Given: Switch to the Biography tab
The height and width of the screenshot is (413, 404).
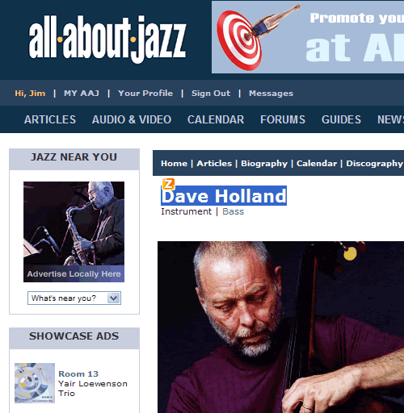Looking at the screenshot, I should tap(264, 164).
